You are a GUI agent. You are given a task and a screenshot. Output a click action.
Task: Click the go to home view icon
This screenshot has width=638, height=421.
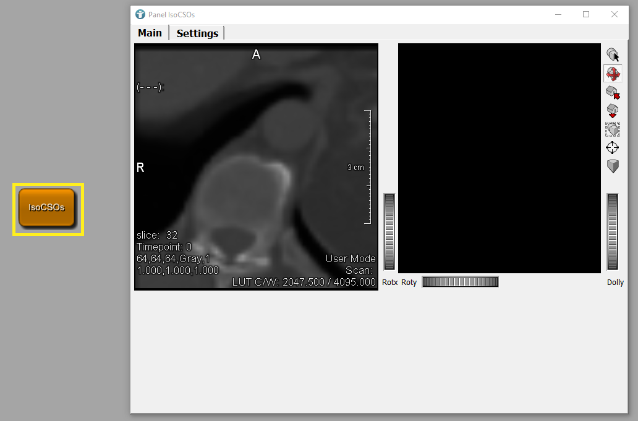coord(613,93)
